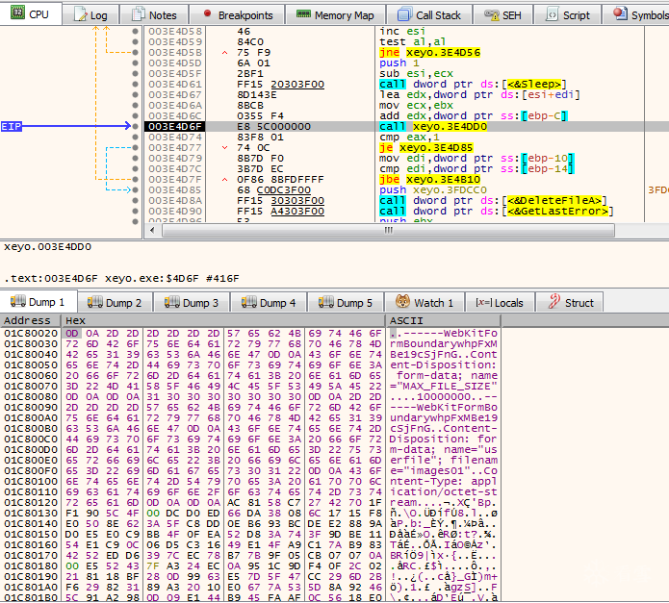The width and height of the screenshot is (669, 603).
Task: Click the Symbols icon
Action: [620, 13]
